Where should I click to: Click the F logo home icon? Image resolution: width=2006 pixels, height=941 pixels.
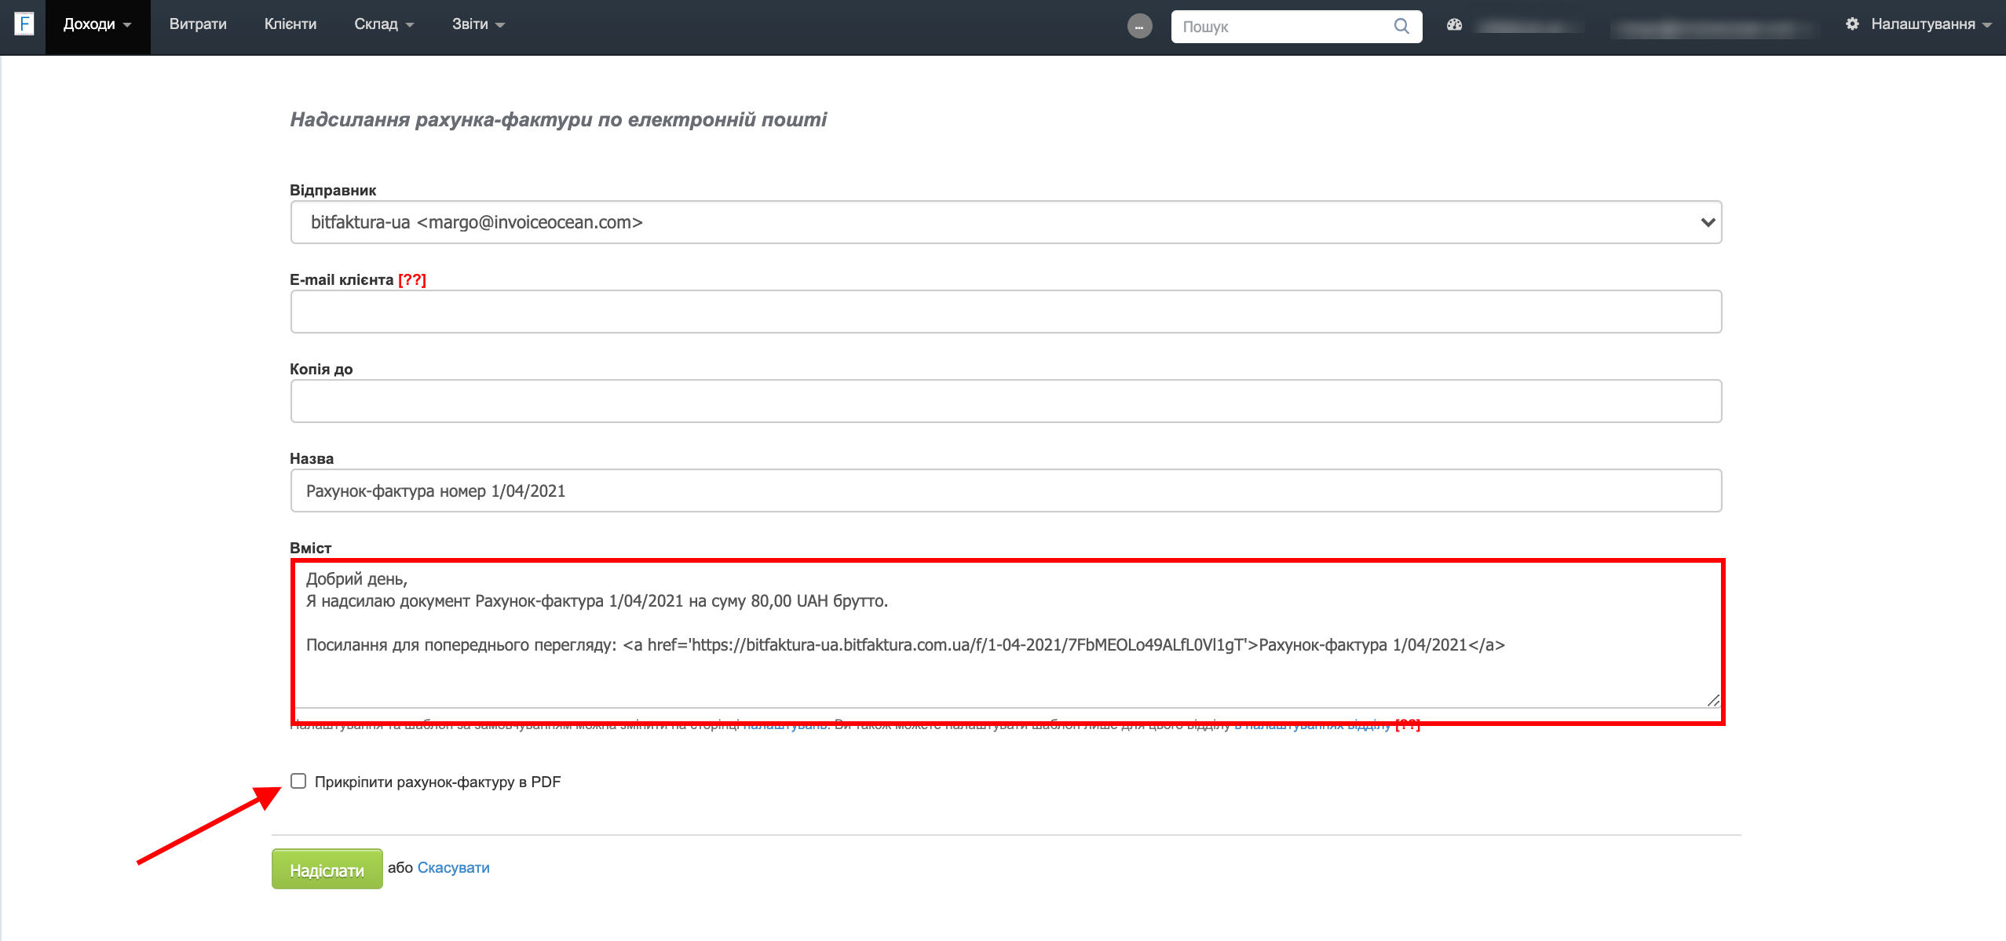pos(24,24)
